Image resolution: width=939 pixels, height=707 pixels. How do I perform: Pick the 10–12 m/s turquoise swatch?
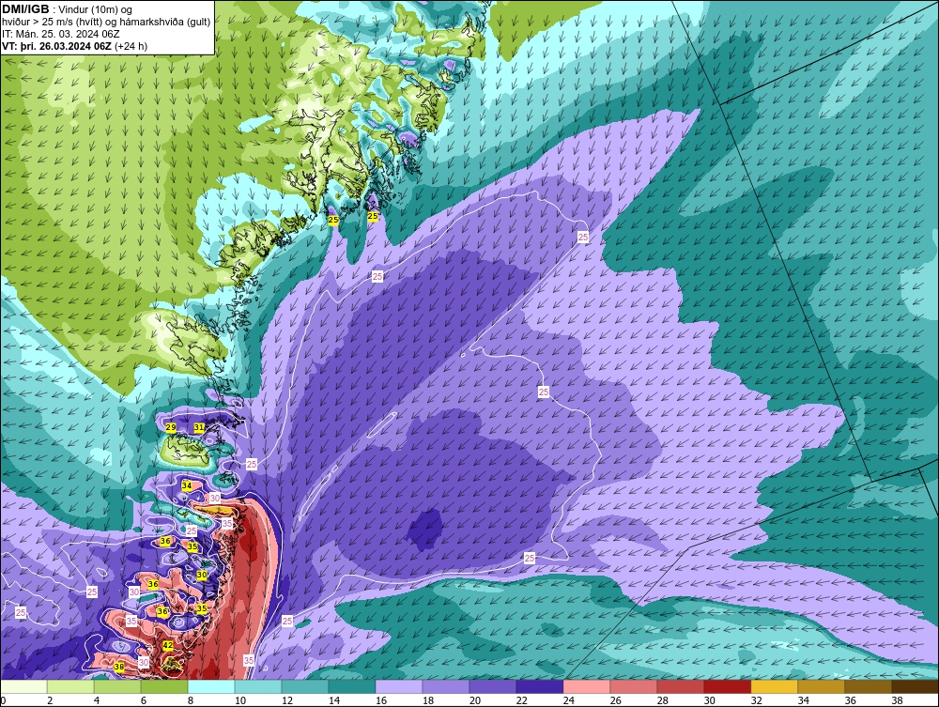pos(258,686)
